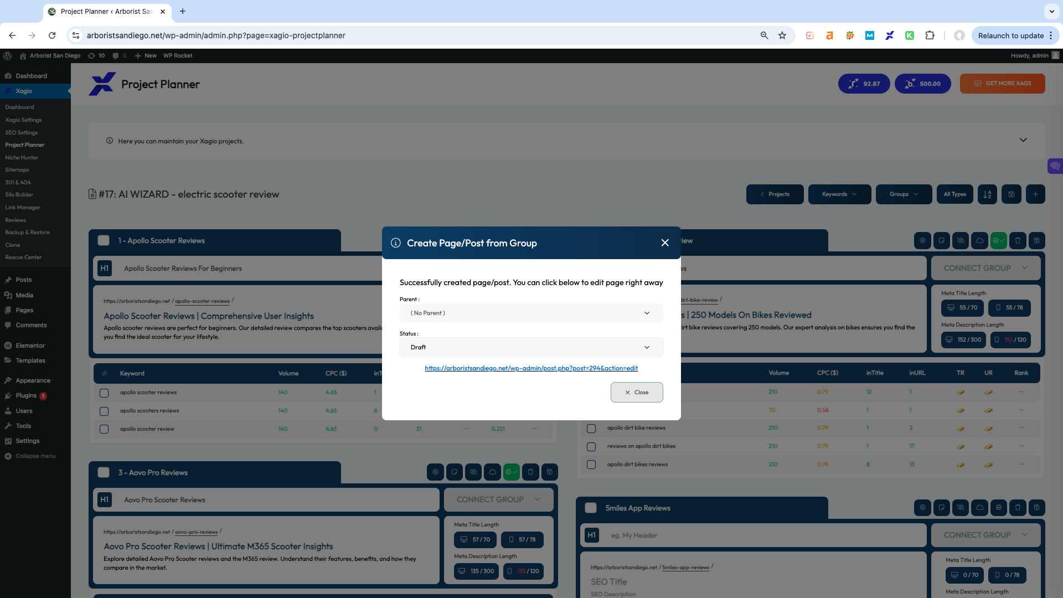Open notes icon for top-right dirt bike group
Viewport: 1063px width, 598px height.
coord(941,240)
